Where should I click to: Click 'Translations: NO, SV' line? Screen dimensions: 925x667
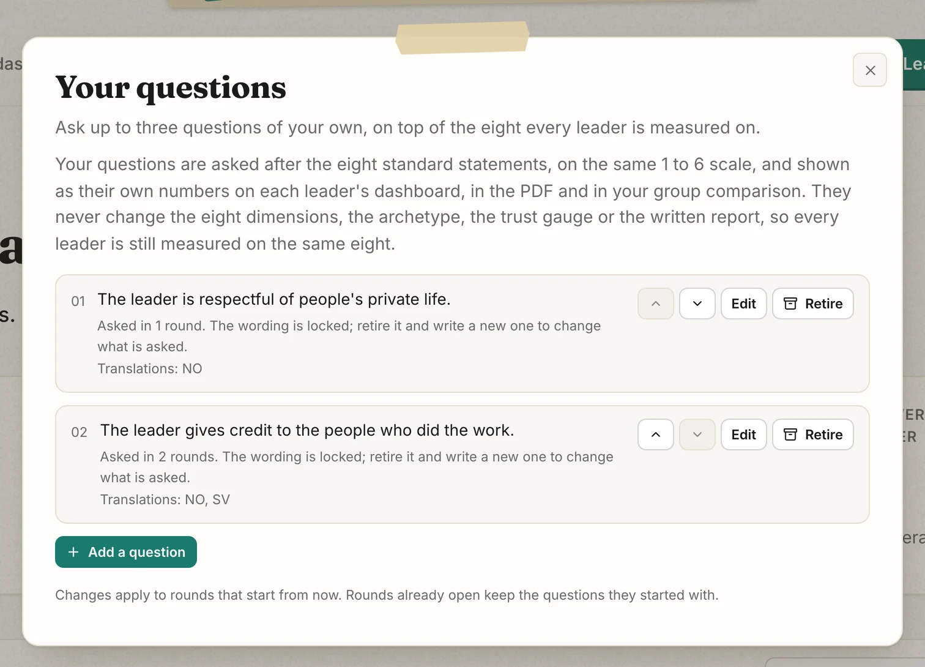point(165,499)
